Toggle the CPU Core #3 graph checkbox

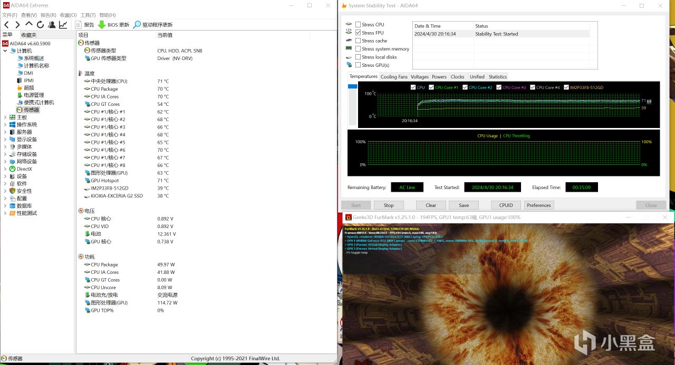click(499, 87)
